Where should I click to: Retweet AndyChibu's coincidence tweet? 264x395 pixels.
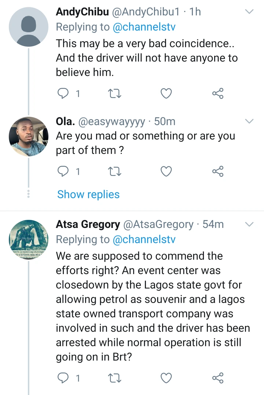[114, 94]
